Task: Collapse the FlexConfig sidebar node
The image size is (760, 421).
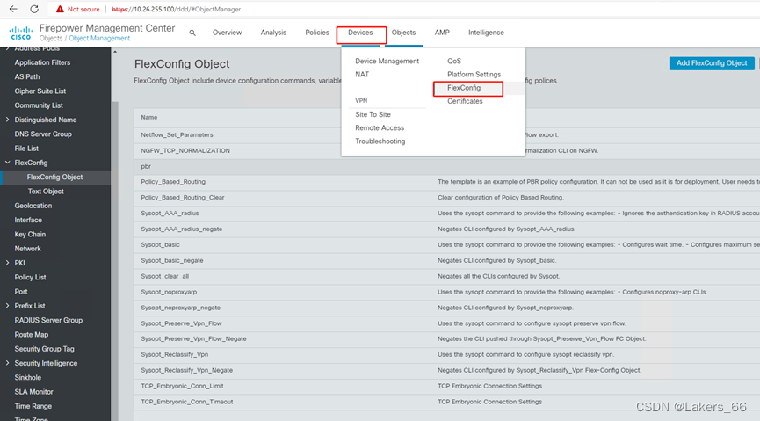Action: (7, 163)
